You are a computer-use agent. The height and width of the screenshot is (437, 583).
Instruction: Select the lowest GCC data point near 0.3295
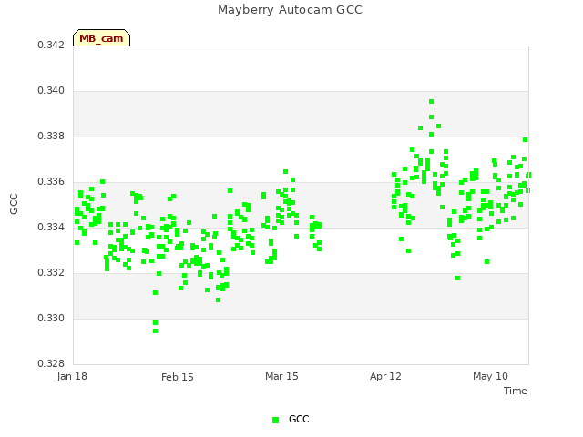156,331
